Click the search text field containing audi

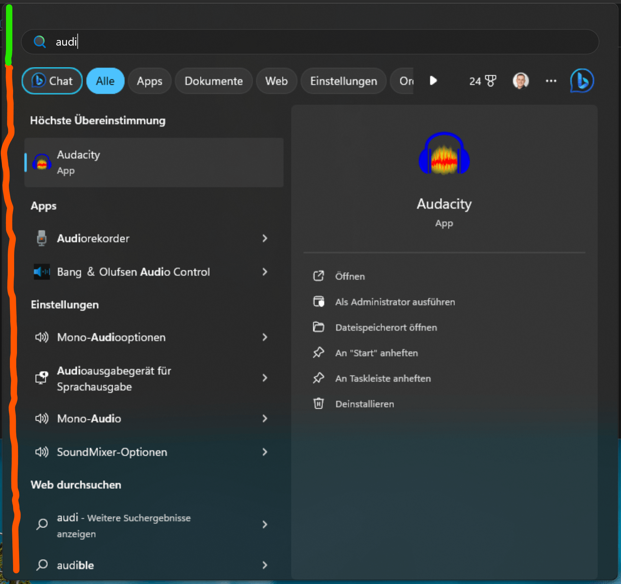click(310, 42)
